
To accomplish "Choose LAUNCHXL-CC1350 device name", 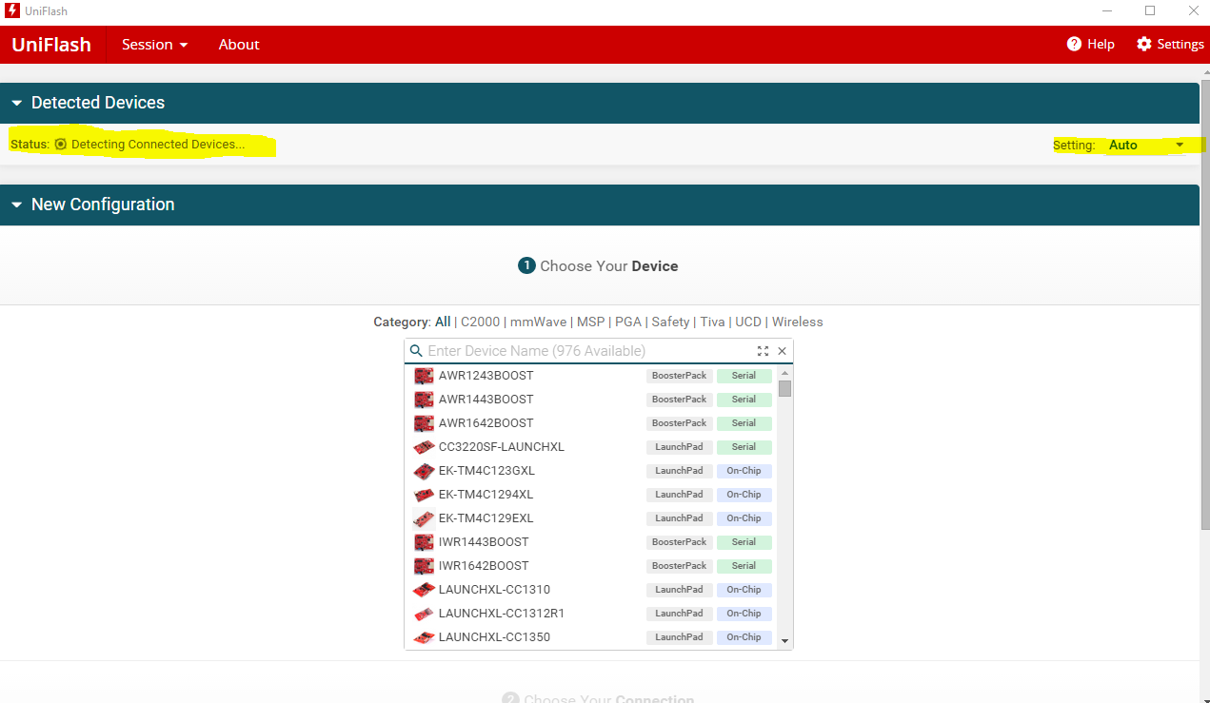I will point(495,637).
